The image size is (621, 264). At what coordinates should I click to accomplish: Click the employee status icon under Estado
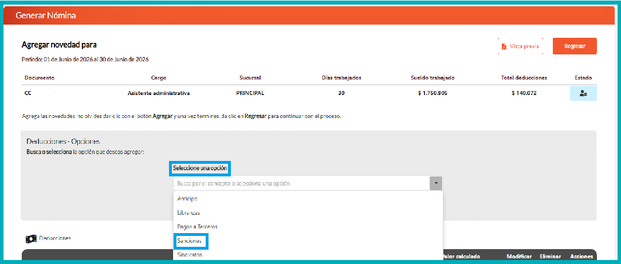[583, 93]
